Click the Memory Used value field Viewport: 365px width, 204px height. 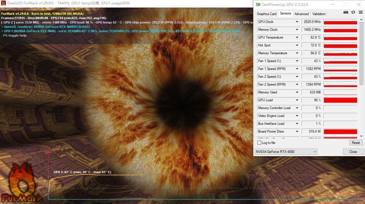pos(312,92)
